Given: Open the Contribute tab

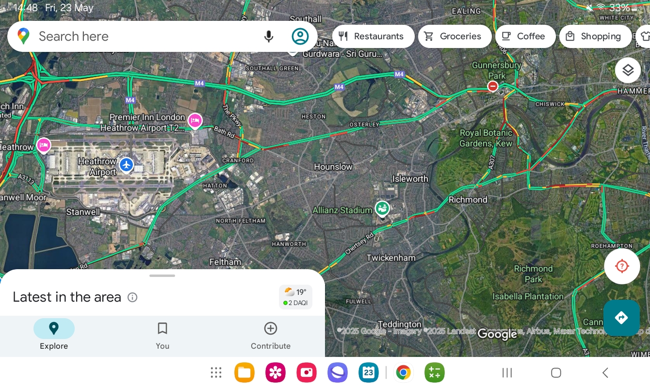Looking at the screenshot, I should tap(271, 335).
